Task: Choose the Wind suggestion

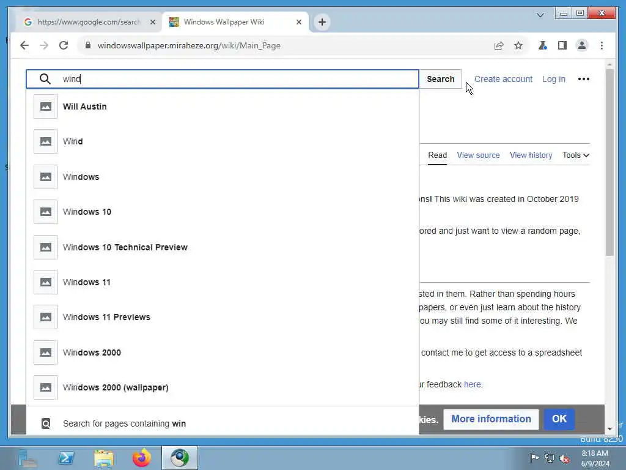Action: pos(223,141)
